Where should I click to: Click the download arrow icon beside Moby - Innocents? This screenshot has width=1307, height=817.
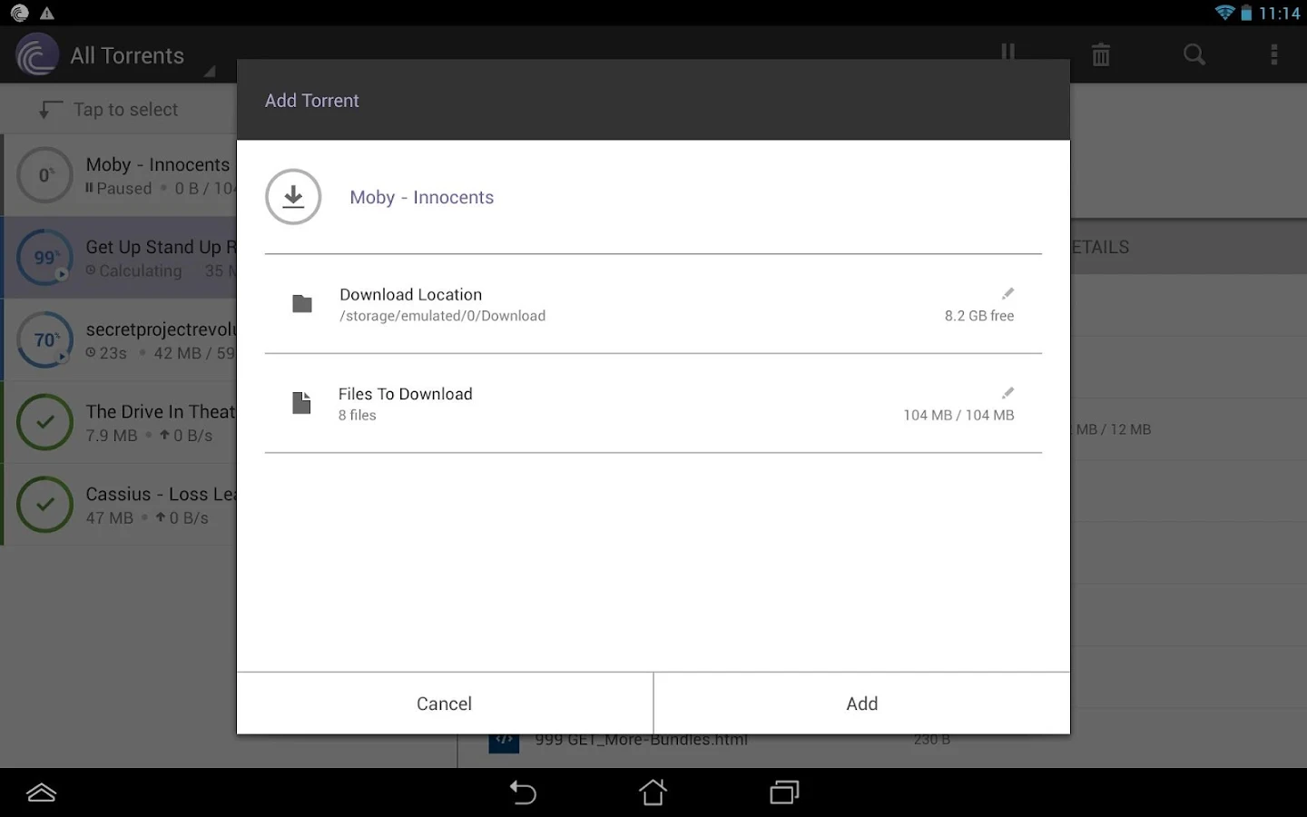(x=293, y=196)
